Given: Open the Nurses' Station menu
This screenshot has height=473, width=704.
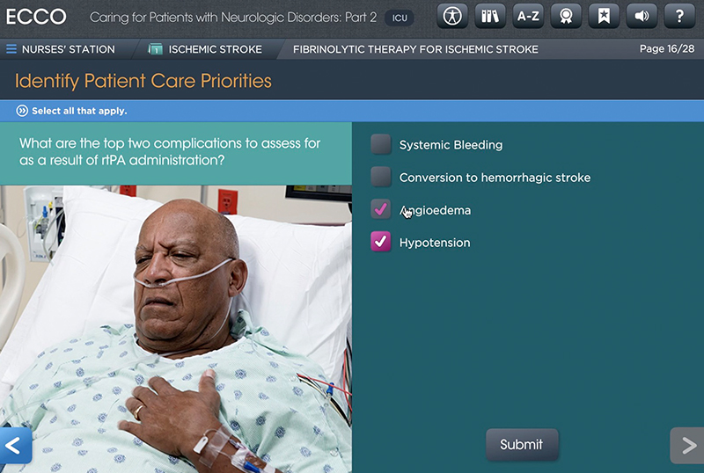Looking at the screenshot, I should pyautogui.click(x=68, y=49).
